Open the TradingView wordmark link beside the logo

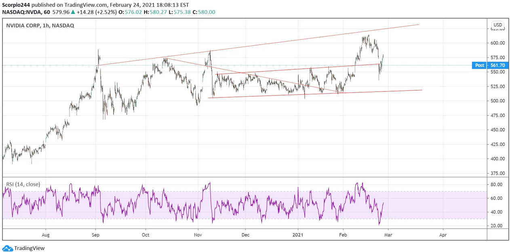tap(30, 248)
